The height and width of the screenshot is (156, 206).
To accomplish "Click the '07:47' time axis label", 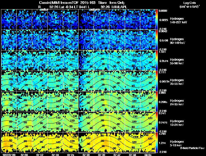I will (x=117, y=155).
